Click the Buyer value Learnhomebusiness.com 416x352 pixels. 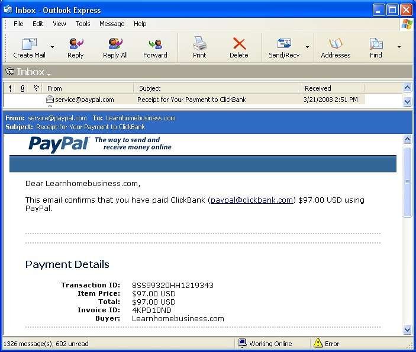(178, 319)
